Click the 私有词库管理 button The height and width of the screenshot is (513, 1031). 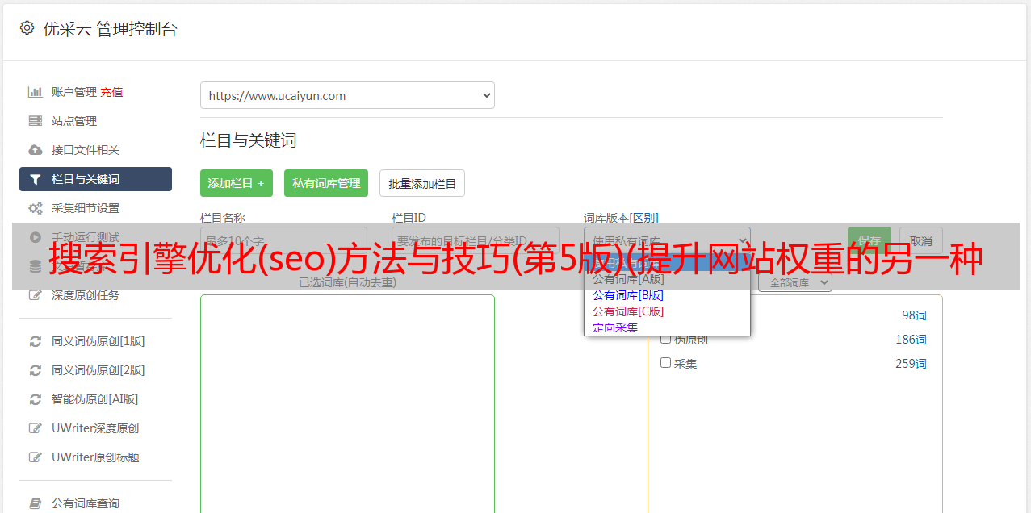pos(326,183)
